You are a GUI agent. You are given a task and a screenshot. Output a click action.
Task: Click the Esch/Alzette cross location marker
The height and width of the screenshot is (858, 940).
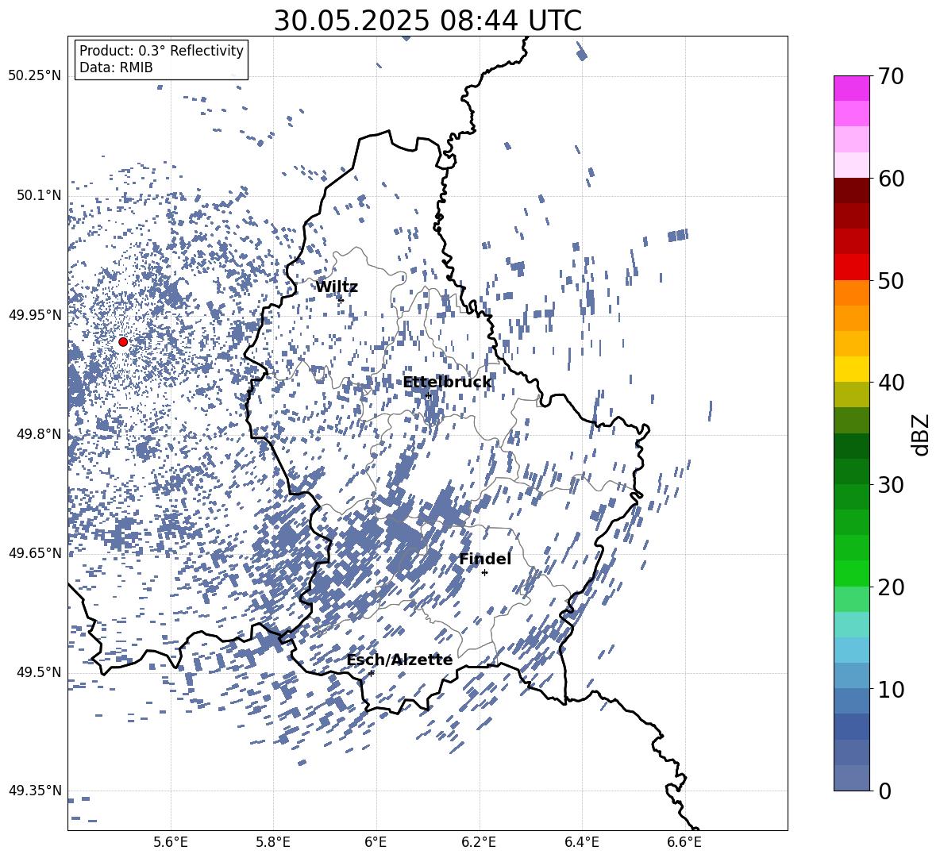coord(371,673)
